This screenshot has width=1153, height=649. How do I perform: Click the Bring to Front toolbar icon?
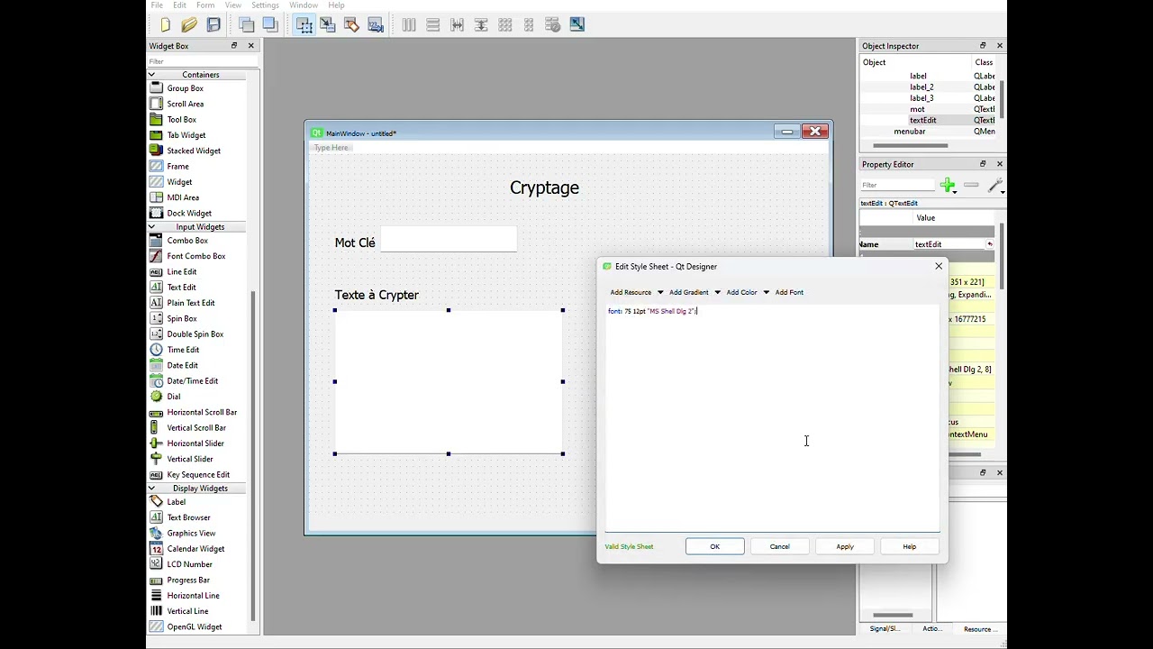click(270, 25)
